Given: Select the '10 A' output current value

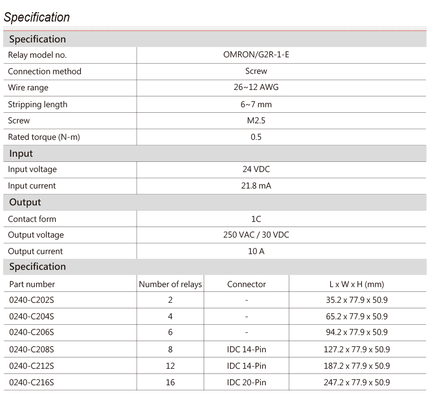Looking at the screenshot, I should click(256, 251).
